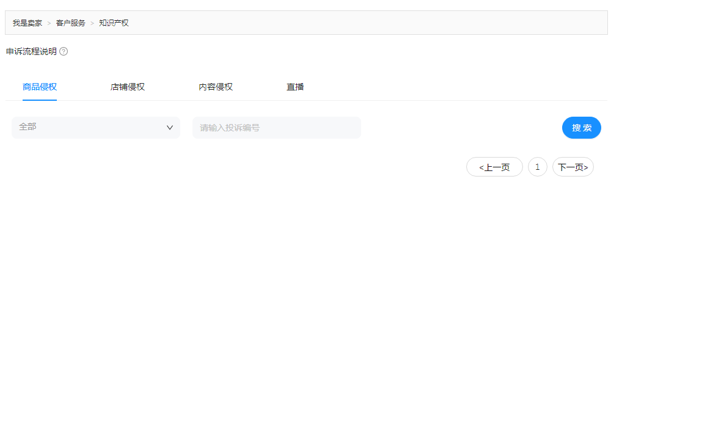
Task: Open the 内容侵权 tab
Action: pyautogui.click(x=216, y=87)
